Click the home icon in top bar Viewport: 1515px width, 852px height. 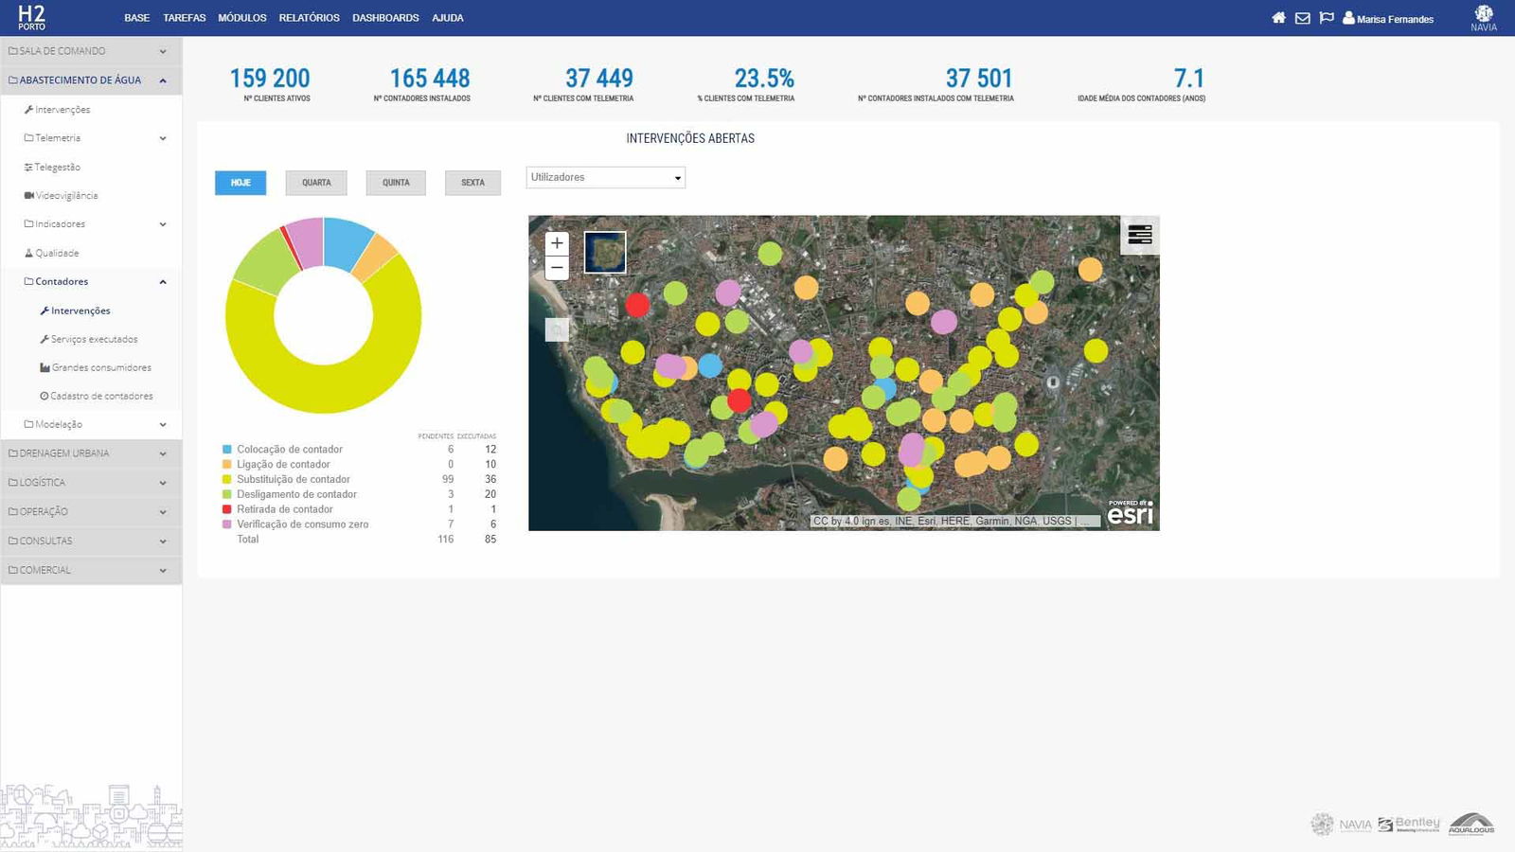tap(1278, 18)
